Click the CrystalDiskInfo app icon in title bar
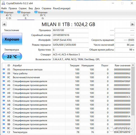 point(4,3)
